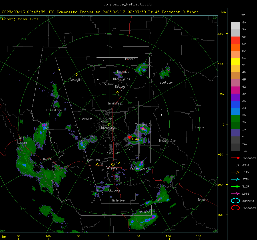The width and height of the screenshot is (257, 240).
Task: Click the light blue 33-30 dBZ swatch
Action: point(235,112)
